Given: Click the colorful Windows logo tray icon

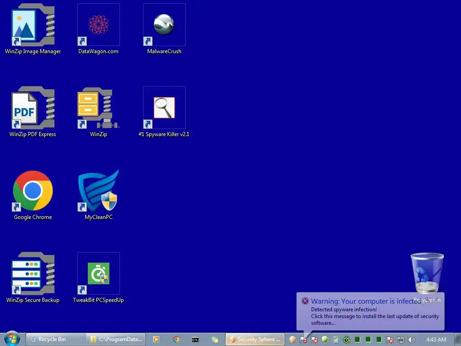Looking at the screenshot, I should [336, 340].
